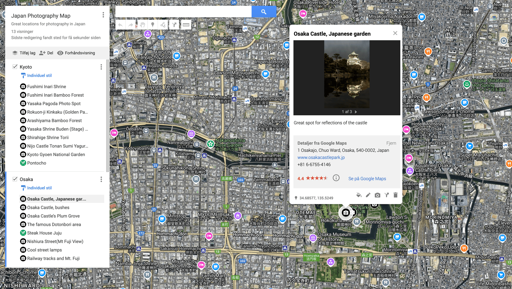Click Forhåndsvisning preview button
Viewport: 512px width, 289px height.
tap(76, 53)
